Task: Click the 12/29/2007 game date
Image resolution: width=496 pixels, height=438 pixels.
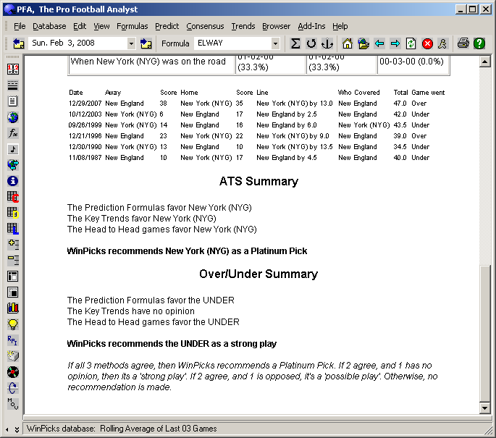Action: (x=85, y=104)
